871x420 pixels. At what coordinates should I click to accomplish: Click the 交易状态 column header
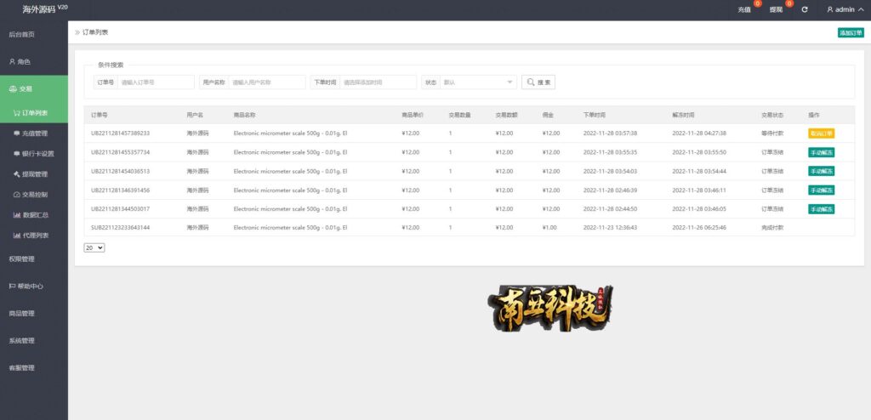click(772, 115)
